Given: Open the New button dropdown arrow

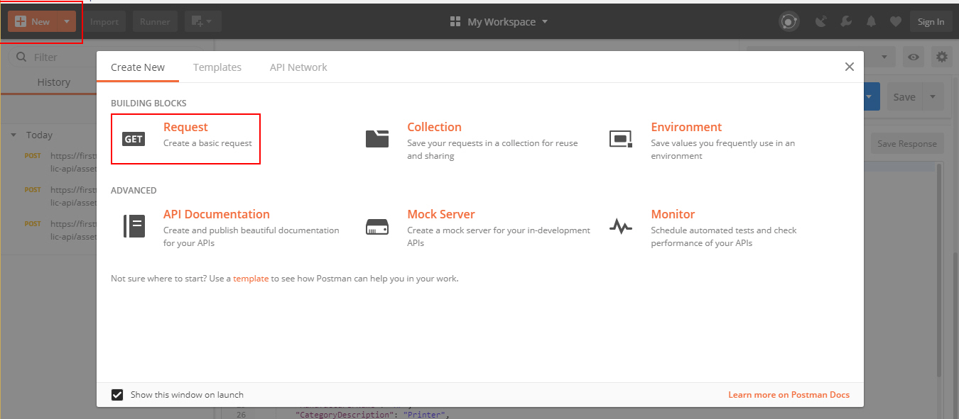Looking at the screenshot, I should (66, 21).
